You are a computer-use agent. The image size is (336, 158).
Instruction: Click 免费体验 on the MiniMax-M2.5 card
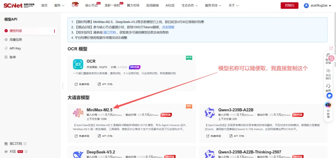pos(82,136)
